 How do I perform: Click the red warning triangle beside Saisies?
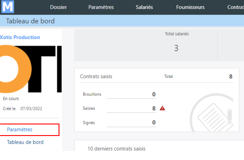click(x=162, y=108)
